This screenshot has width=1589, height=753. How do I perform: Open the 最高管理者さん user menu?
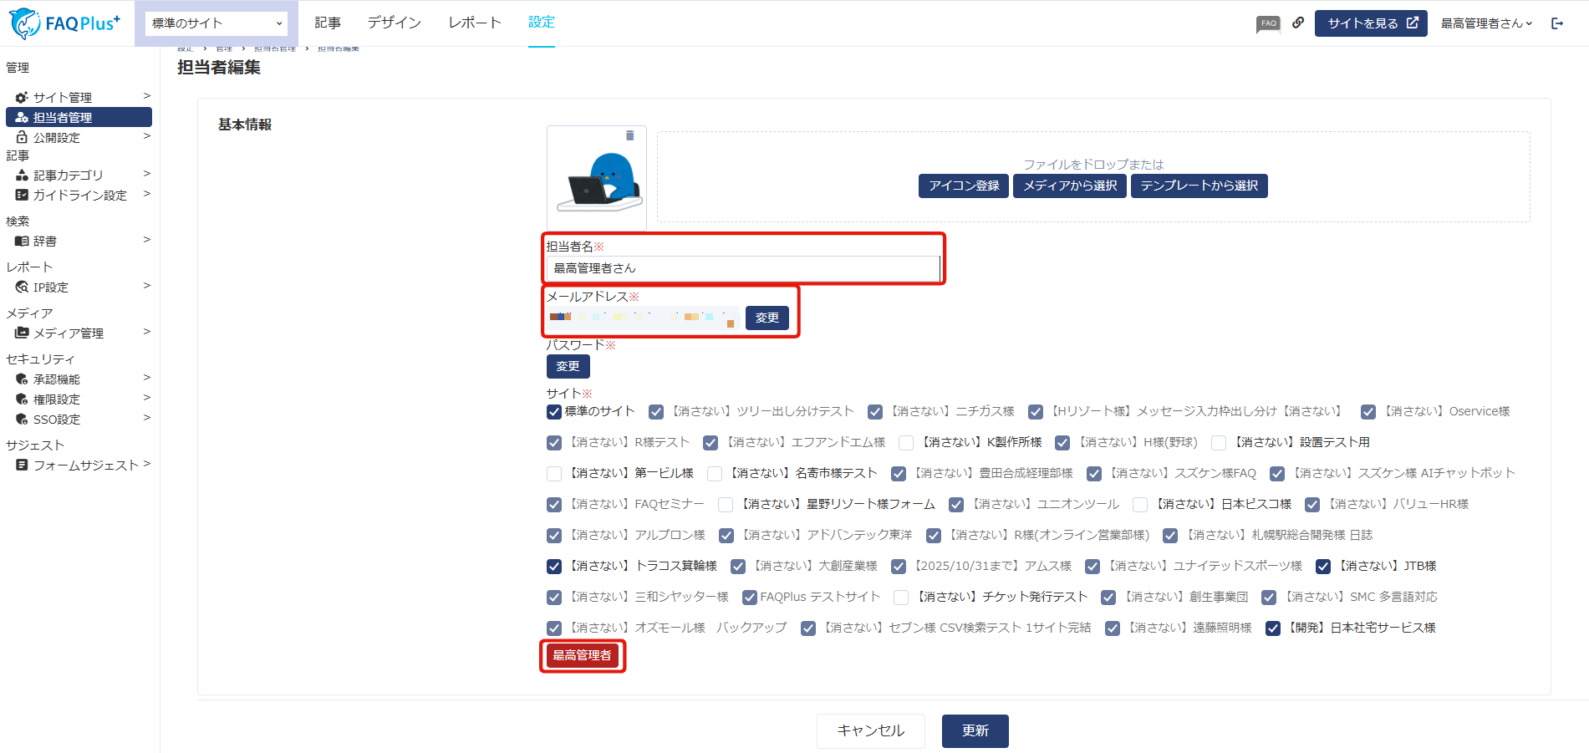point(1485,23)
